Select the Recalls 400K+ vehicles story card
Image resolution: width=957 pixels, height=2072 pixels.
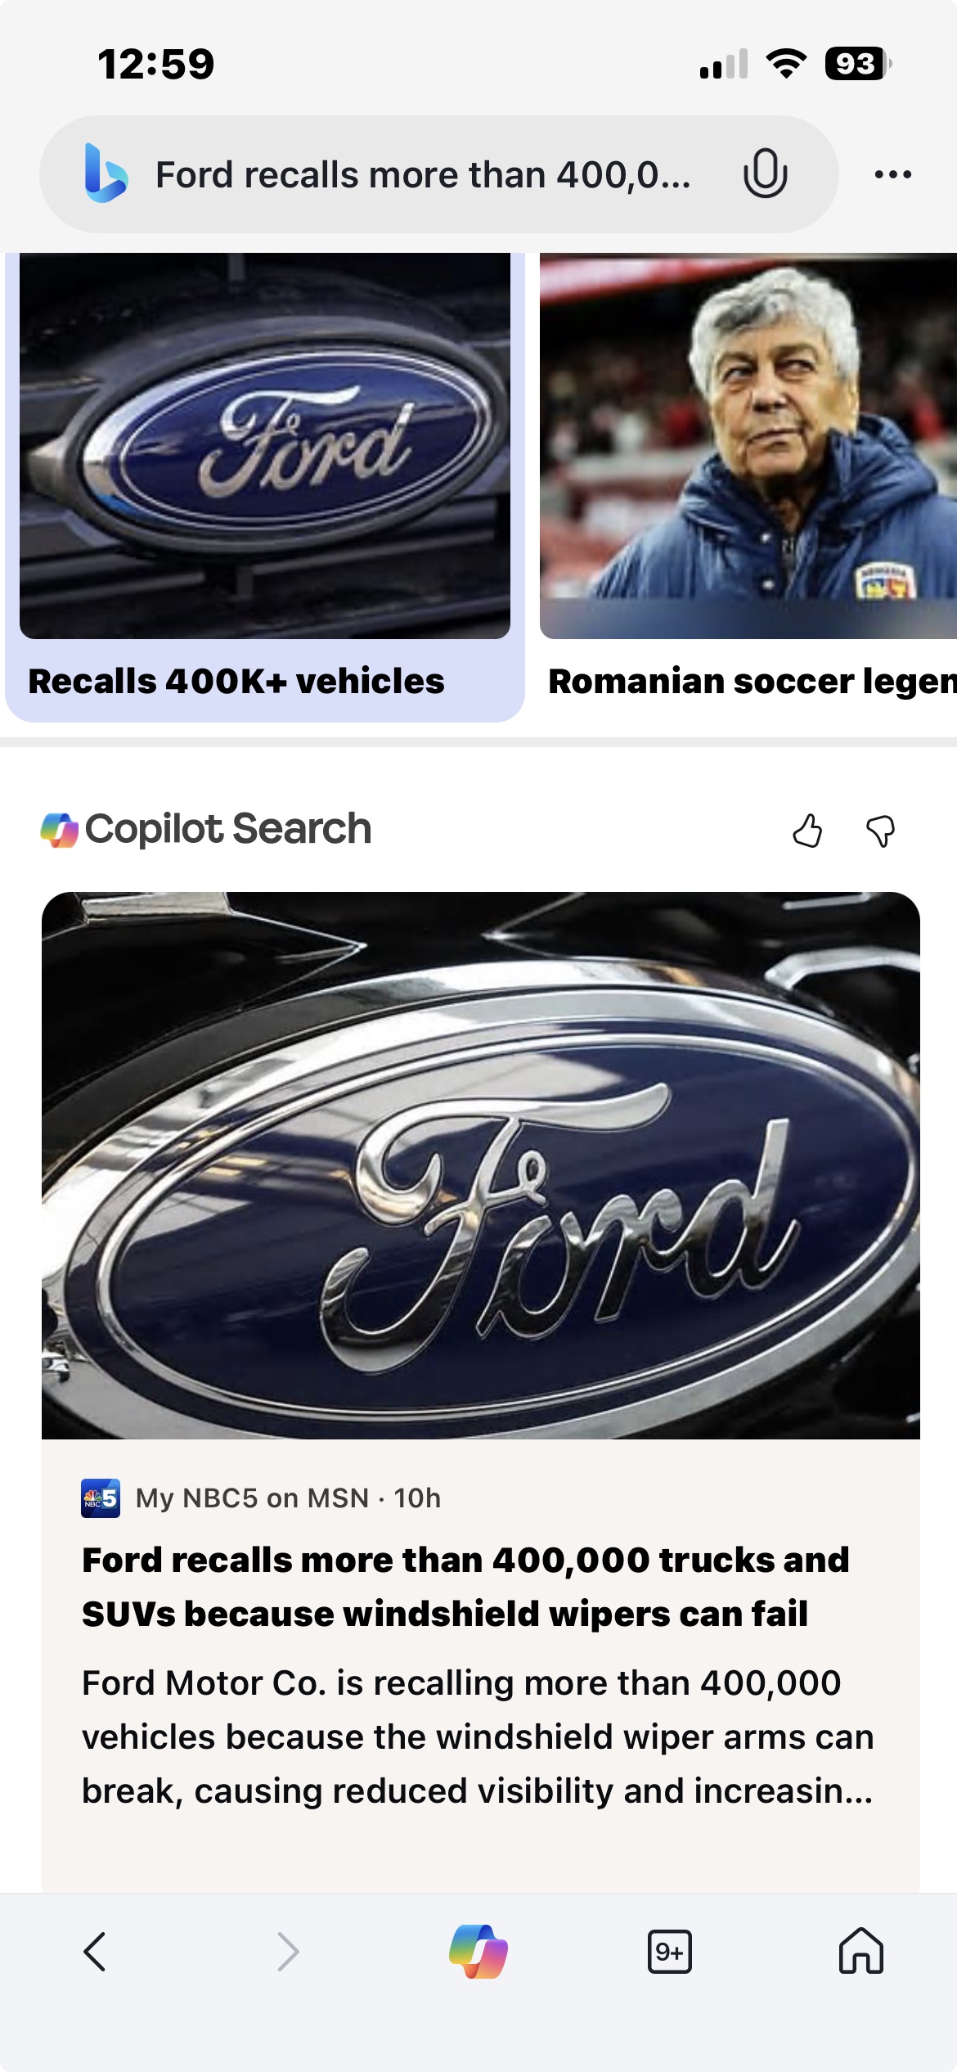tap(265, 487)
